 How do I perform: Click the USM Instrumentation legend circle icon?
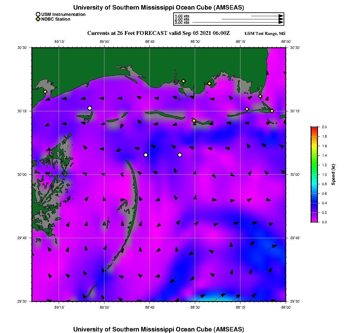click(38, 14)
